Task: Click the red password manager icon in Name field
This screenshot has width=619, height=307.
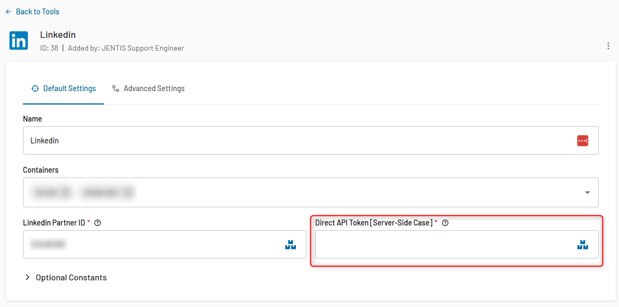Action: coord(583,141)
